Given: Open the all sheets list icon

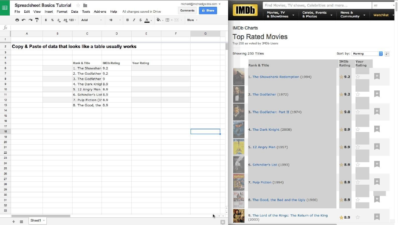Looking at the screenshot, I should pos(21,222).
